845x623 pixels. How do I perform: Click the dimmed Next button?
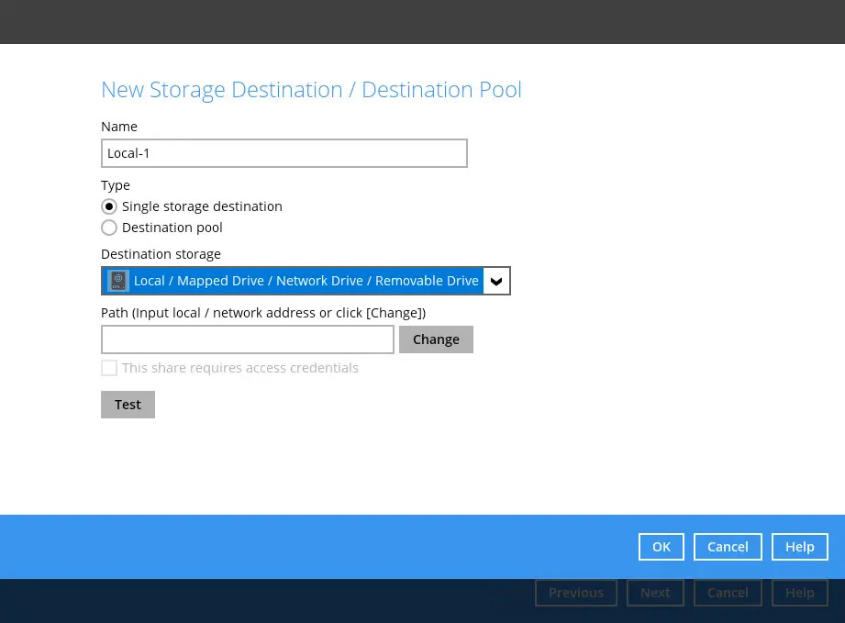(655, 593)
